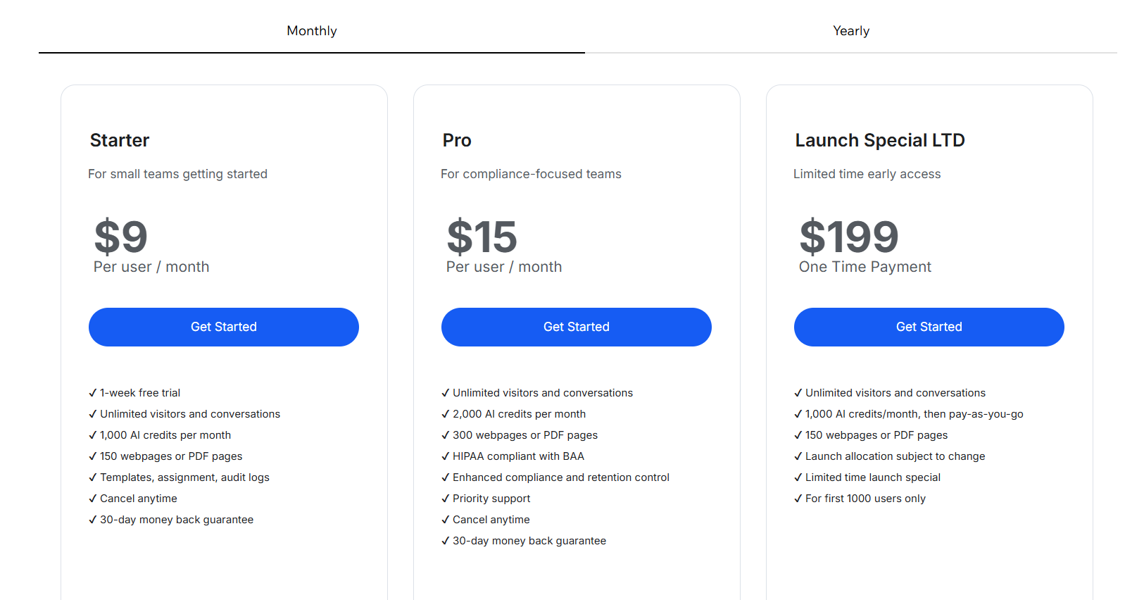Switch to the Yearly billing tab
Image resolution: width=1144 pixels, height=600 pixels.
[850, 31]
